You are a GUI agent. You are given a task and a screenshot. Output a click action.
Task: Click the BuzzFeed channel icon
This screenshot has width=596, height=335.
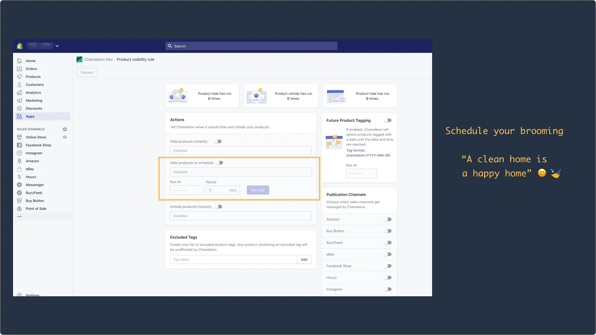19,193
